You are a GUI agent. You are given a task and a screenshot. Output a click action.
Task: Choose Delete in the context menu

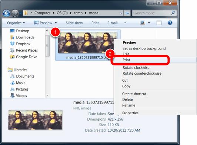127,100
